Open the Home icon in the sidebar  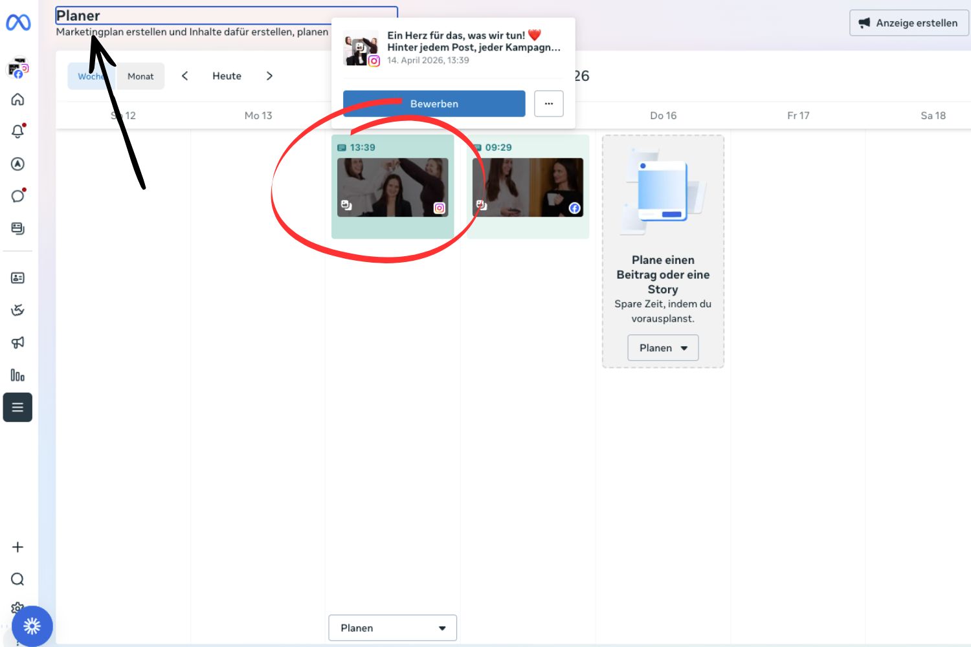17,99
